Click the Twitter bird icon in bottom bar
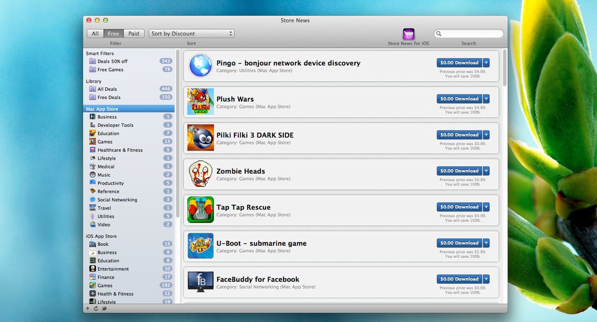Viewport: 597px width, 322px height. 104,308
